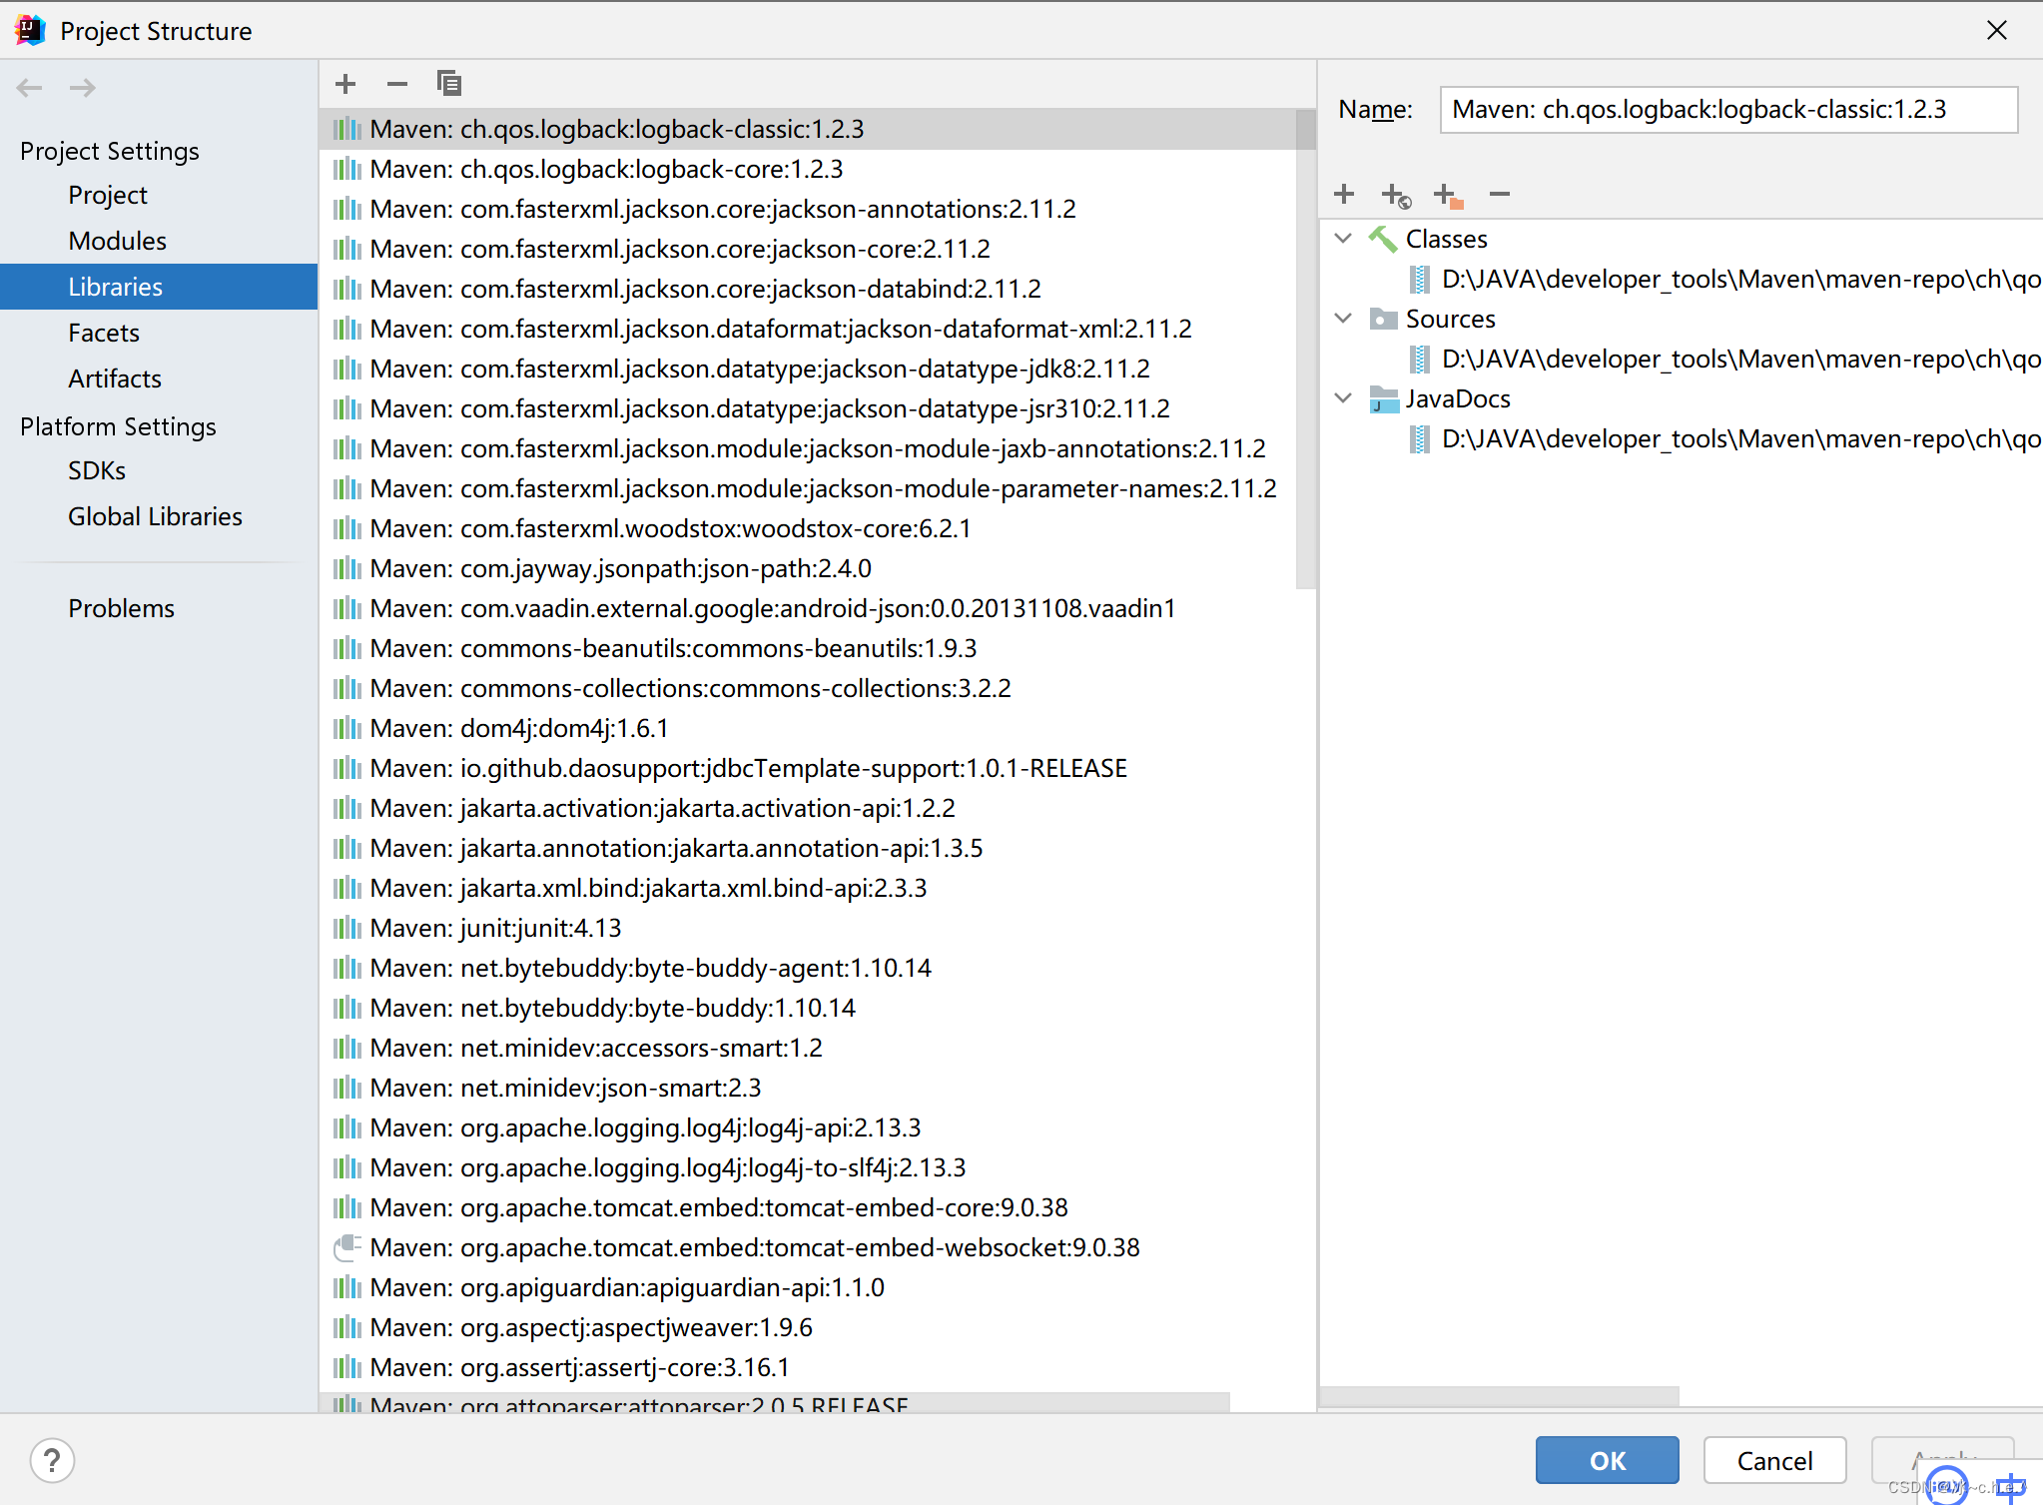Click the library Name input field

tap(1726, 110)
